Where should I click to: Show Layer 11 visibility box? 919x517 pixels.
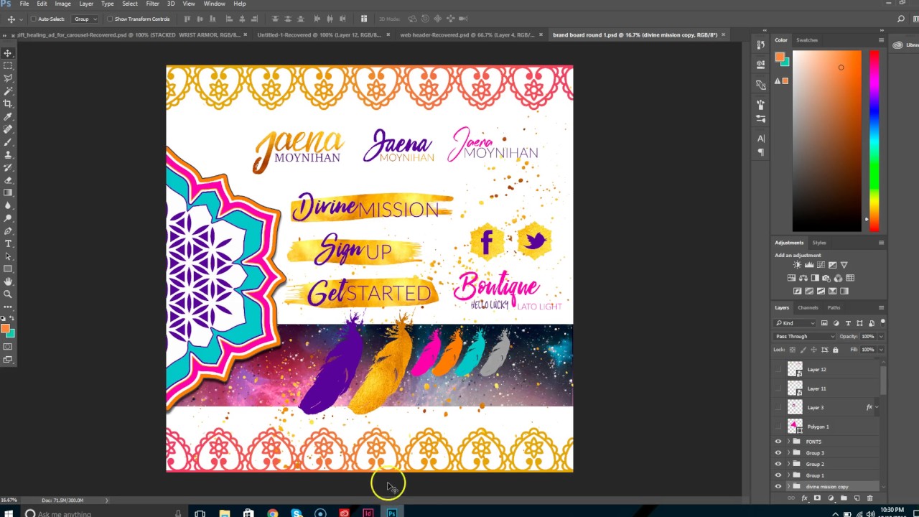click(x=778, y=388)
